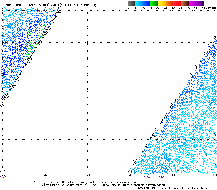Viewport: 217px width, 190px height.
Task: Select the '-2' latitude axis label
Action: tap(3, 42)
